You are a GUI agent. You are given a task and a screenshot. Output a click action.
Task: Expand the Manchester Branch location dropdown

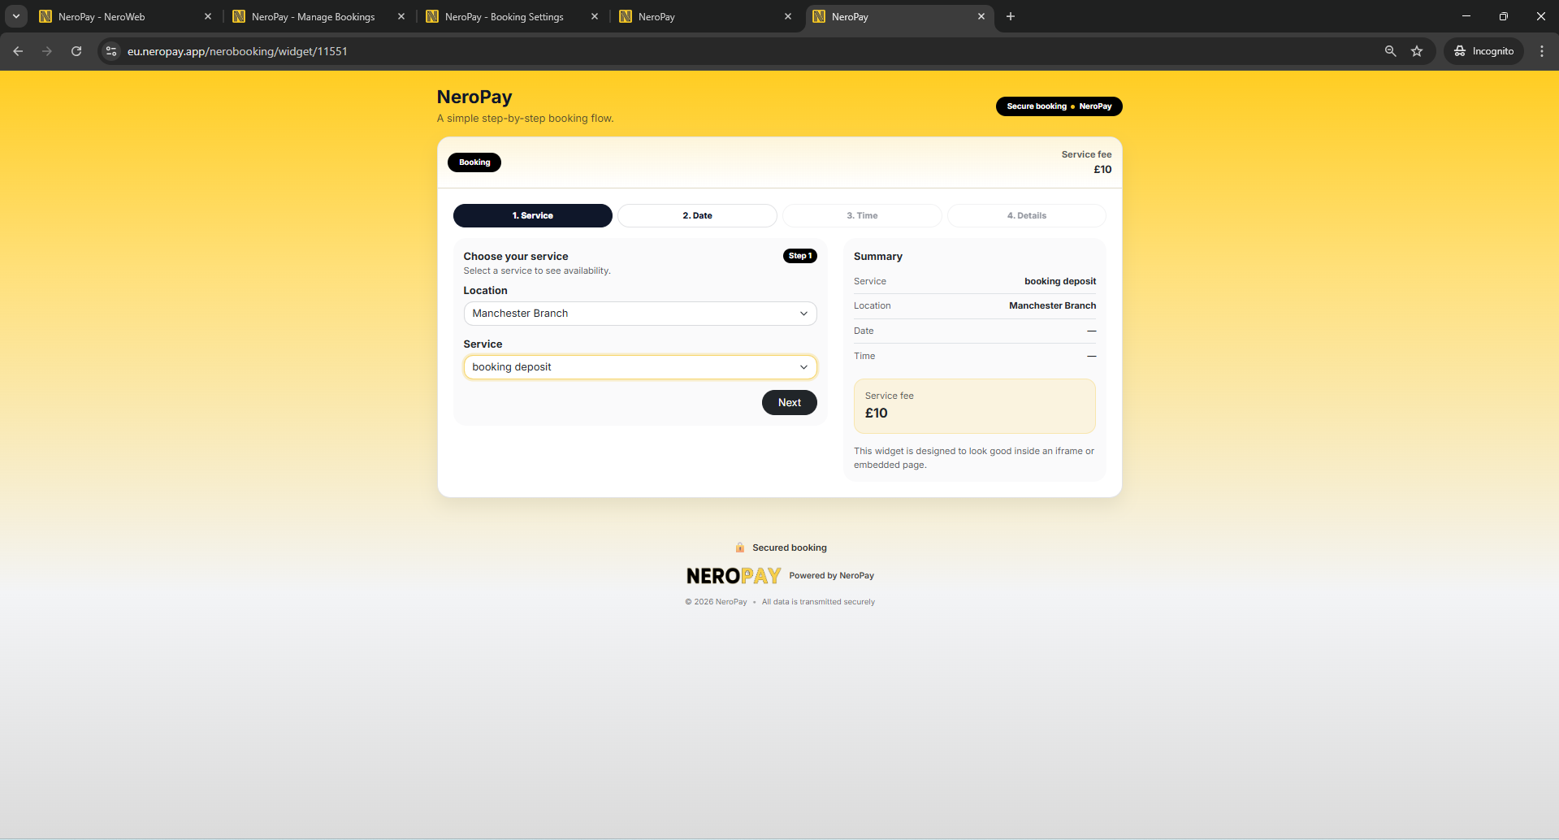pyautogui.click(x=639, y=314)
